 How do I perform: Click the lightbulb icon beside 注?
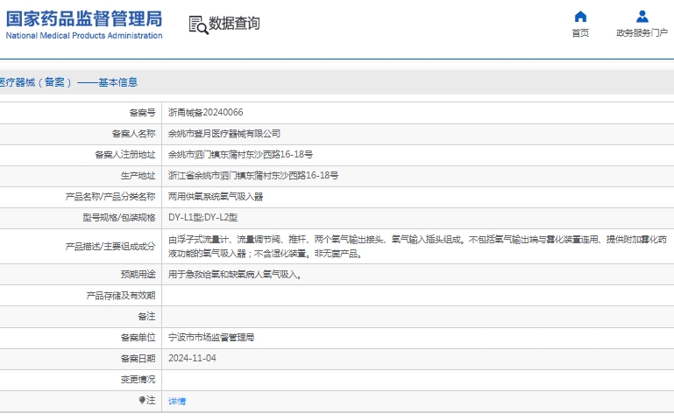pos(142,400)
